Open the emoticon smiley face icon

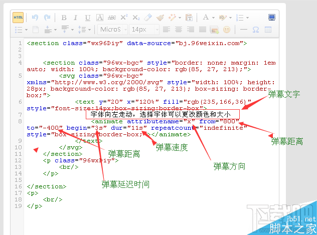227,30
